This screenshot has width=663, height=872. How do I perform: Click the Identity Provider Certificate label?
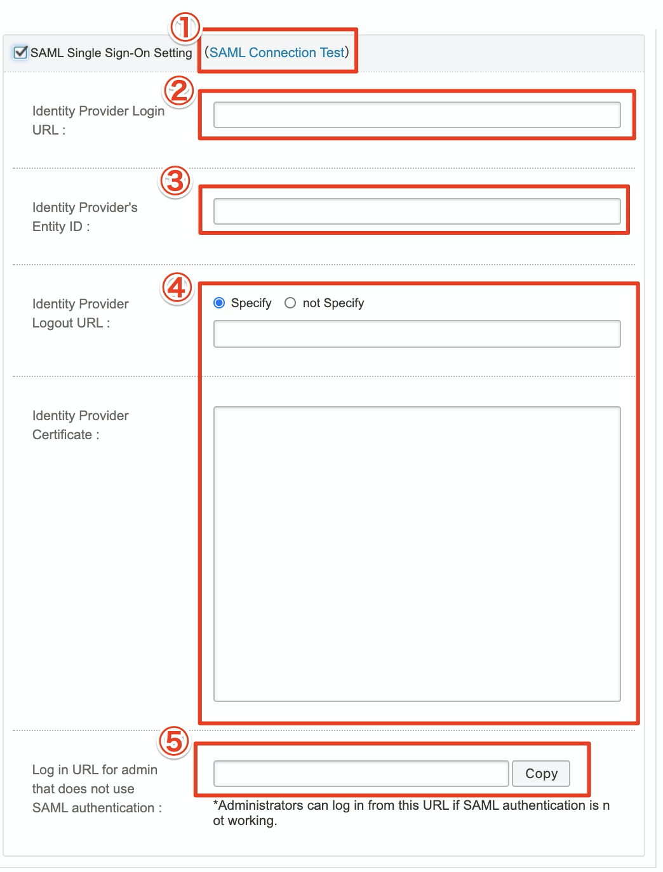(81, 425)
